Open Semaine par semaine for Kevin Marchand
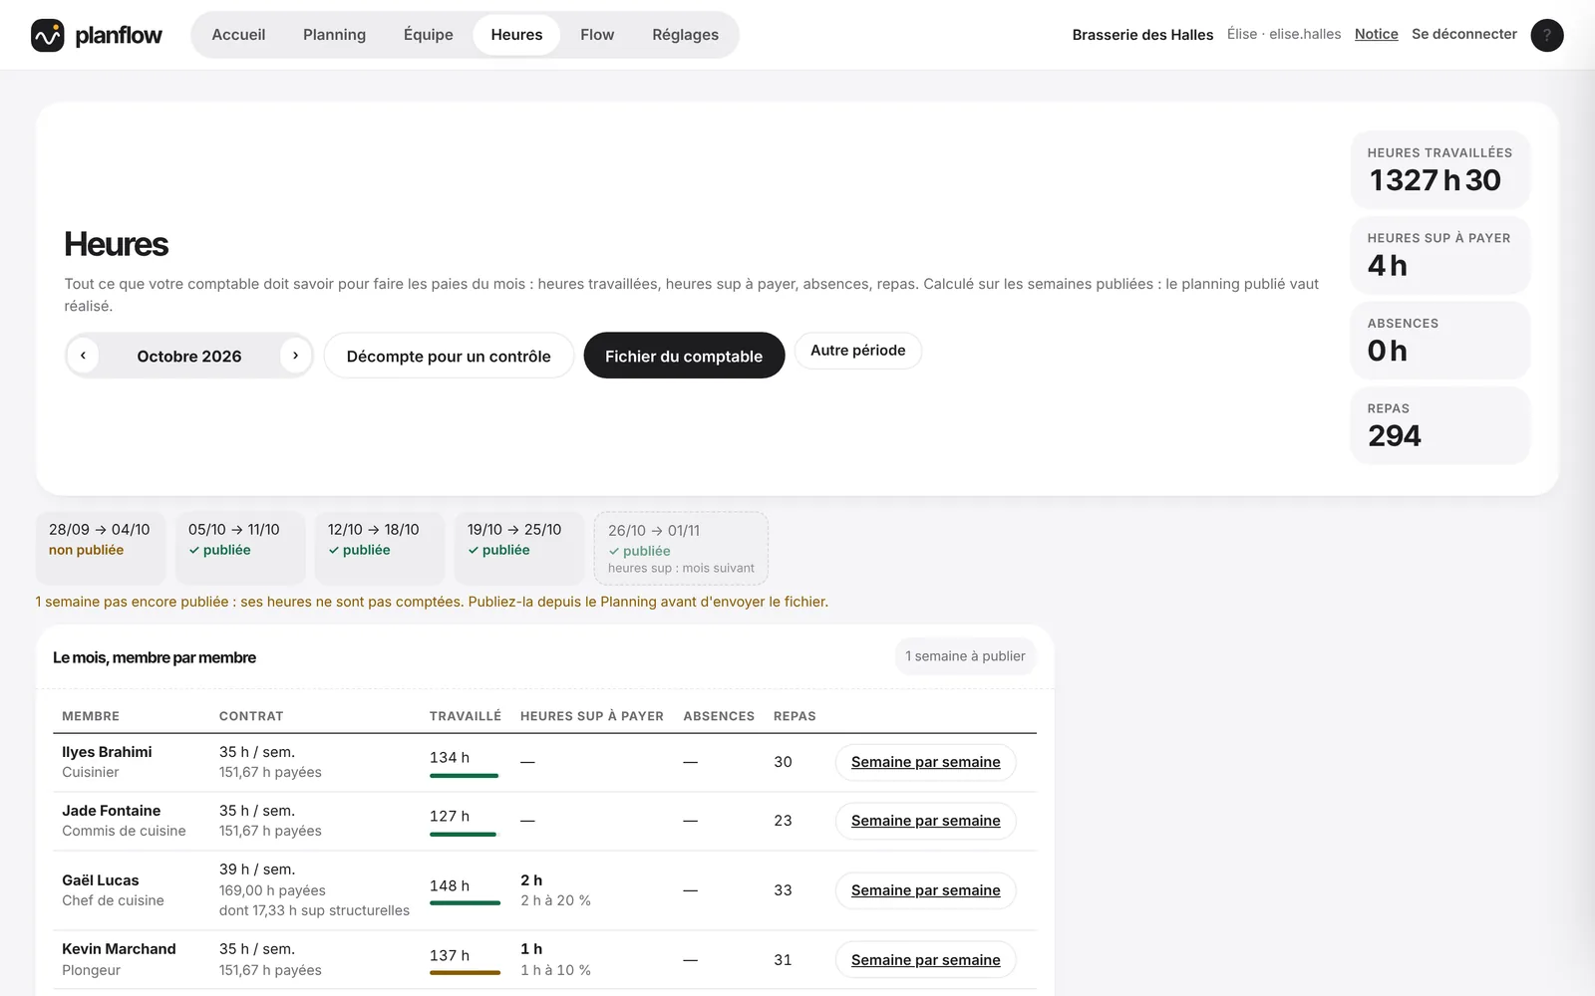1595x996 pixels. coord(925,960)
